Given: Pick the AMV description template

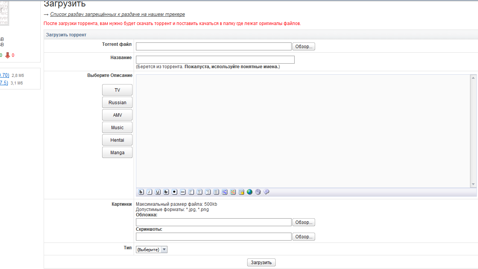Looking at the screenshot, I should [117, 115].
